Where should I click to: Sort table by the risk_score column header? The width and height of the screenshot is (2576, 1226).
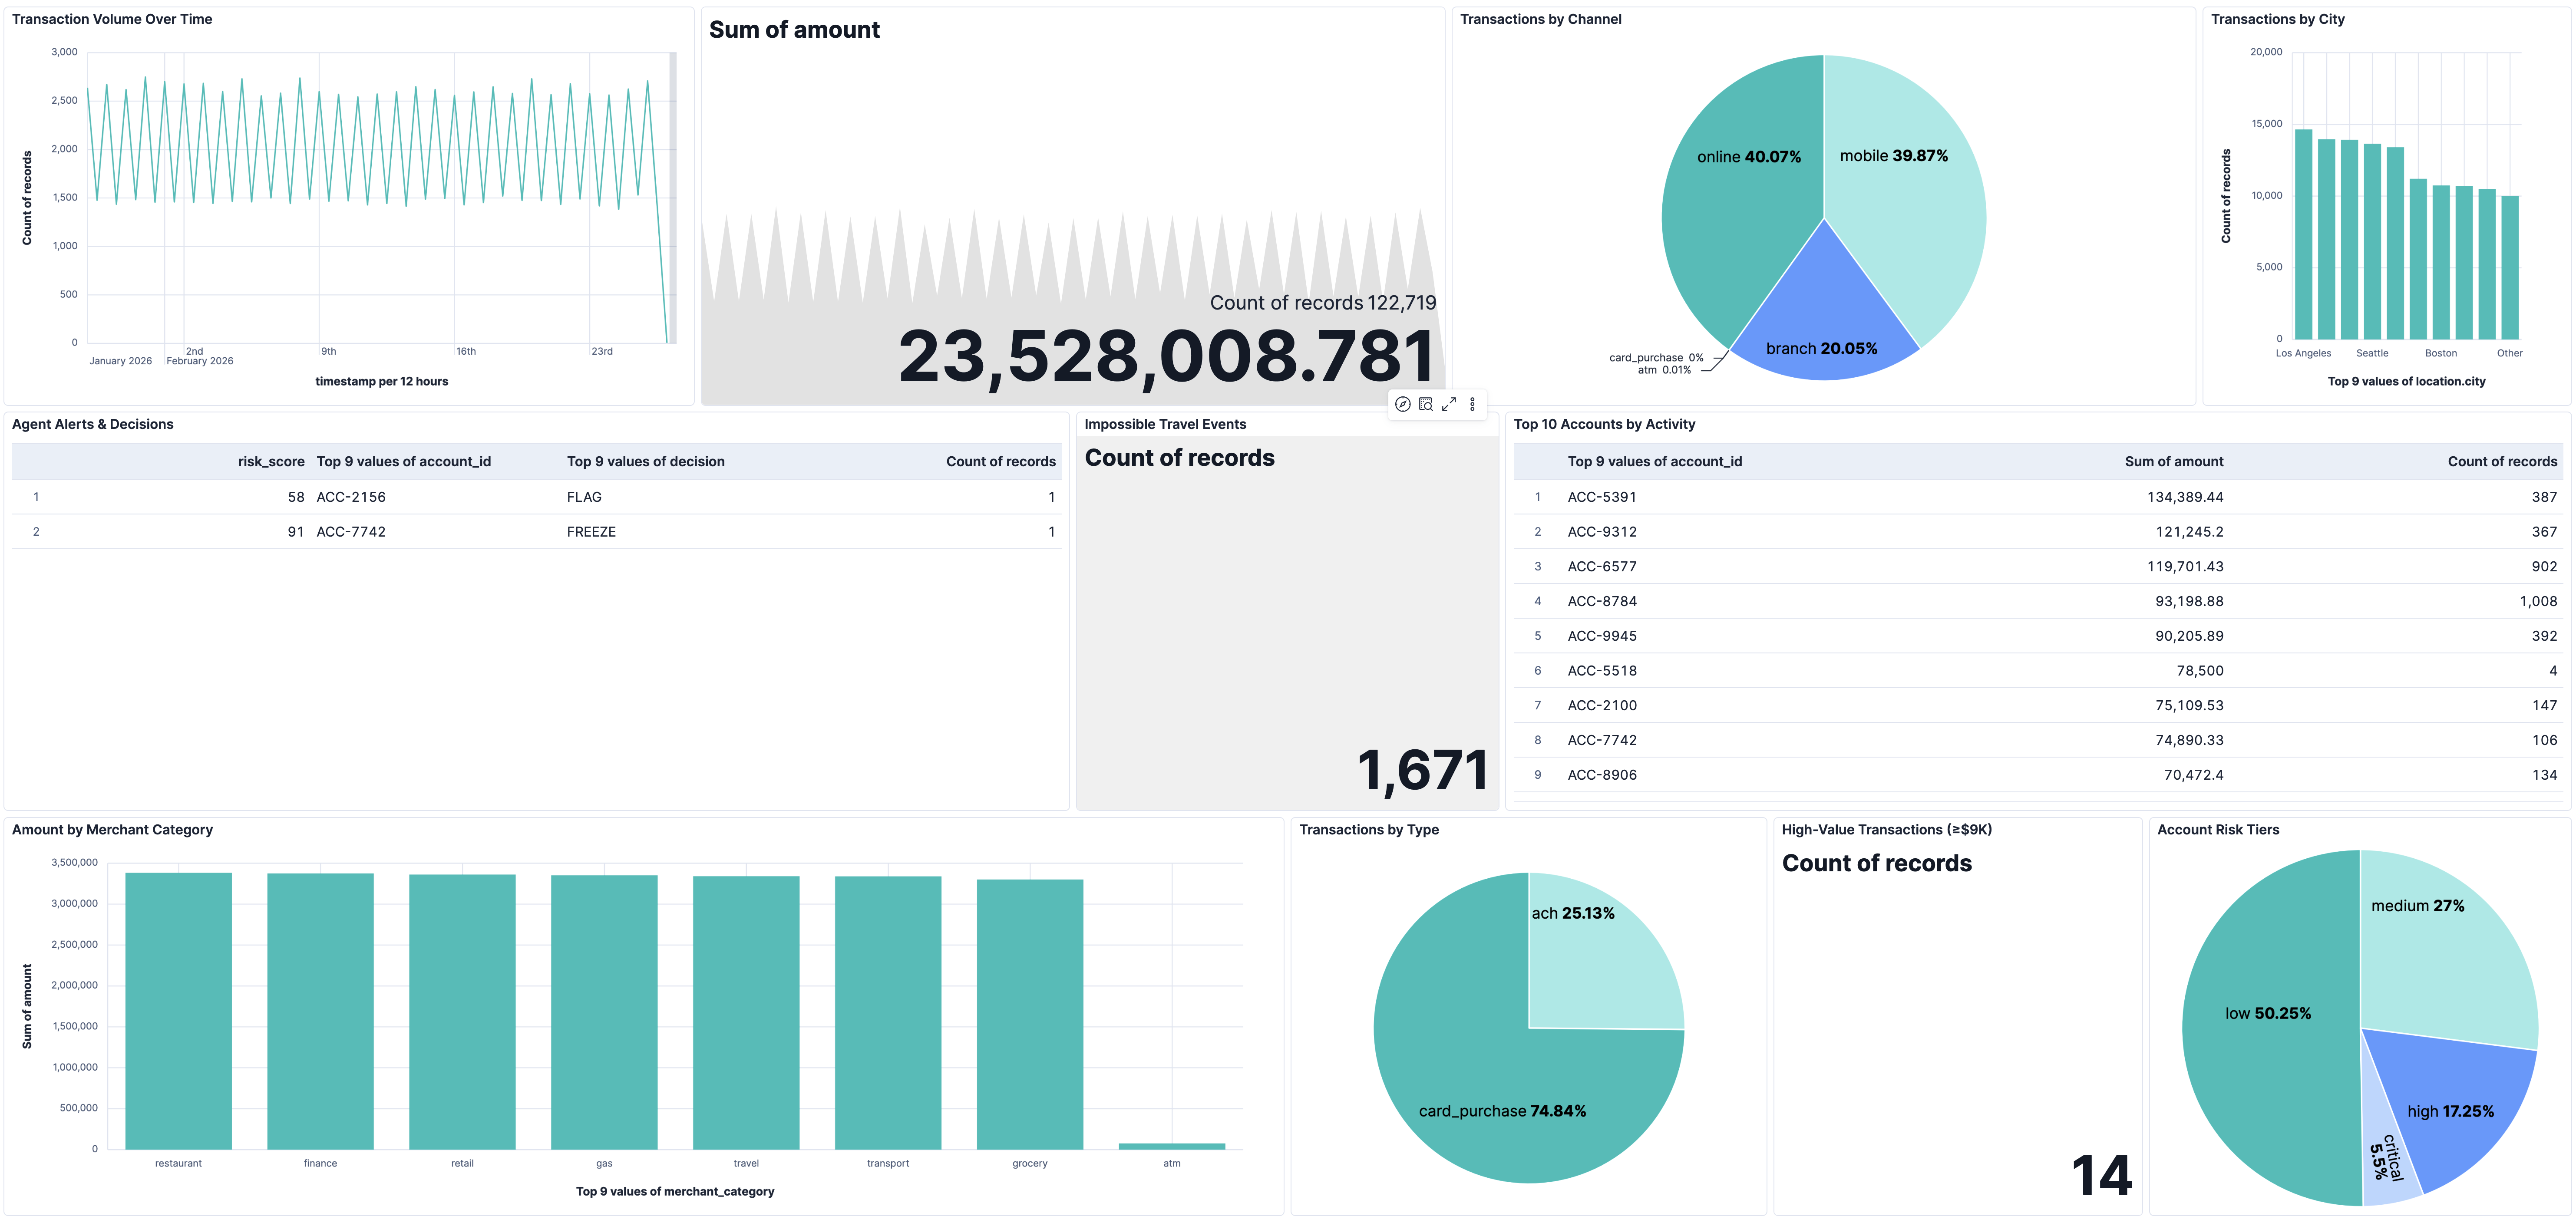[271, 461]
